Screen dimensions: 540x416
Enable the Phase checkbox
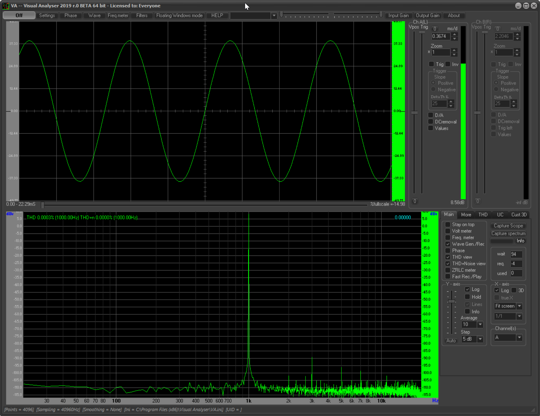click(x=448, y=251)
